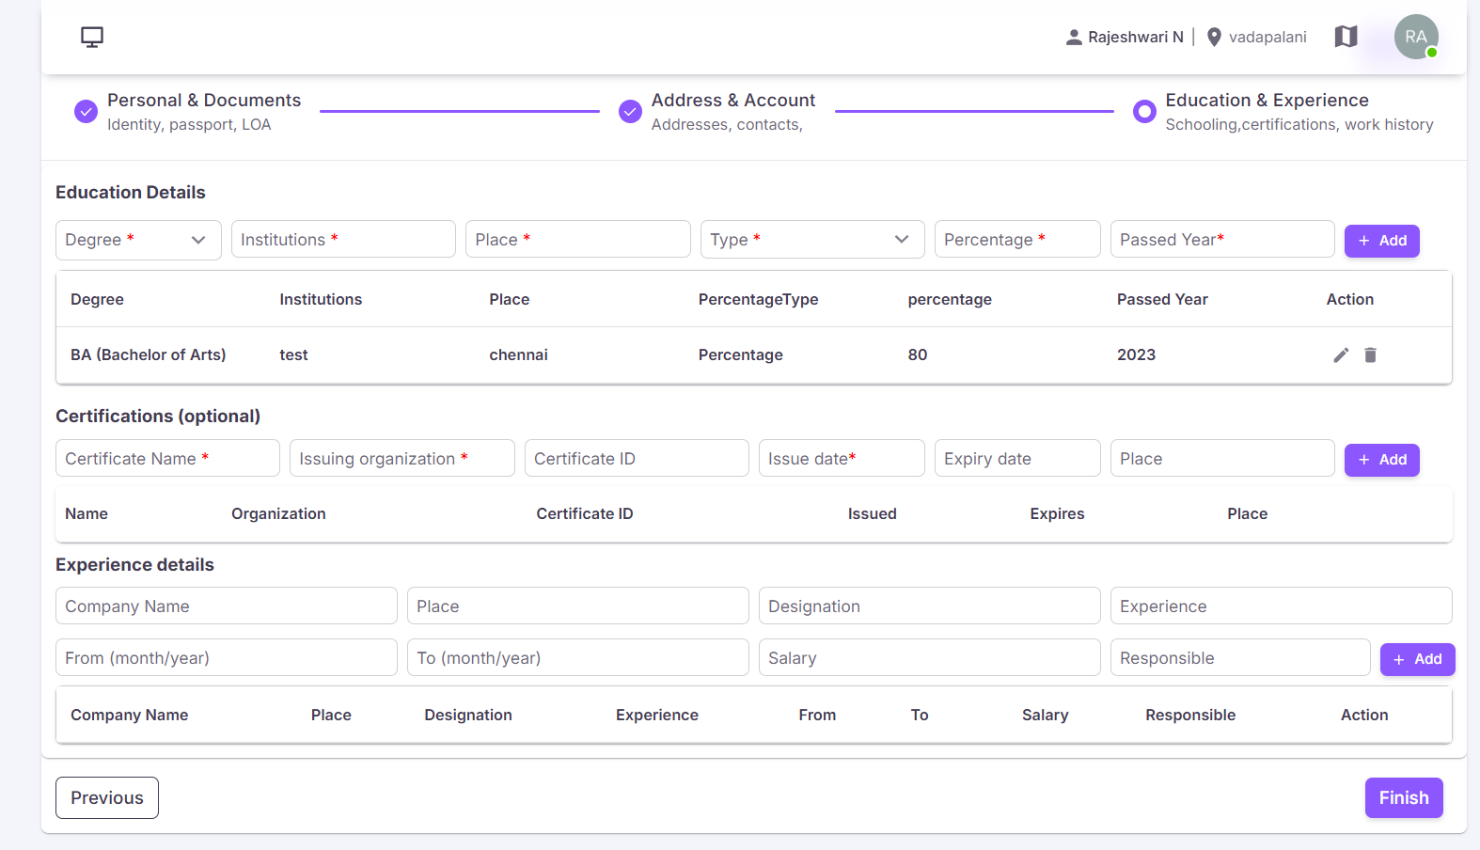Focus the Expiry date field
1480x850 pixels.
tap(1017, 458)
